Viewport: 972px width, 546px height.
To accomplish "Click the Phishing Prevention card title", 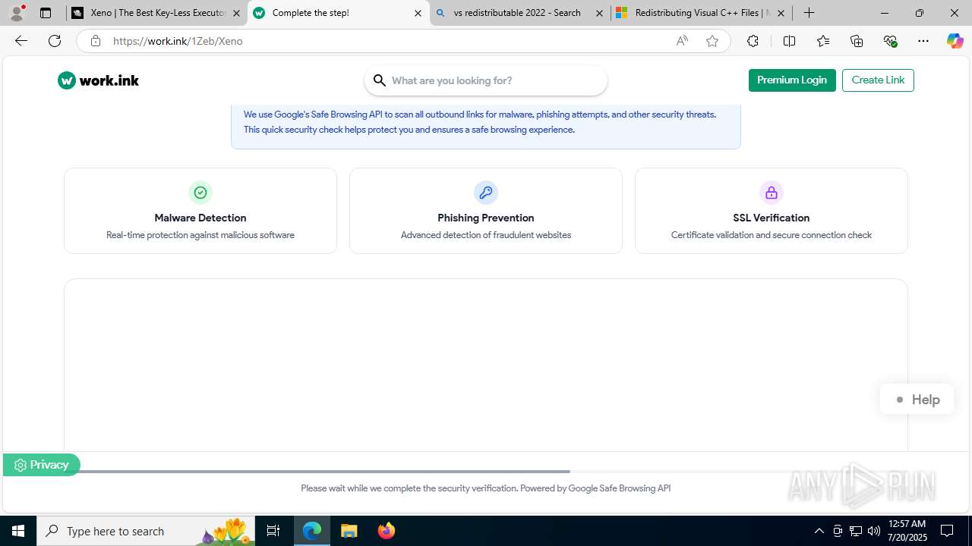I will 486,218.
